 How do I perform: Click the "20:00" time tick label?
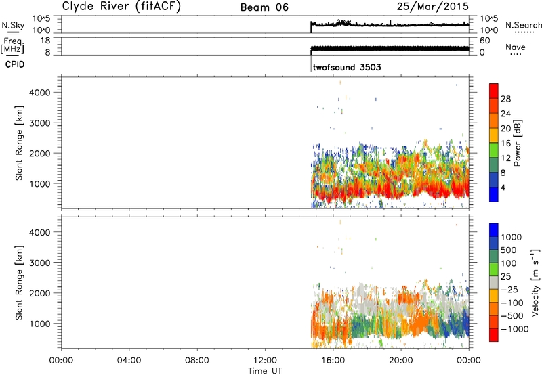[x=400, y=361]
